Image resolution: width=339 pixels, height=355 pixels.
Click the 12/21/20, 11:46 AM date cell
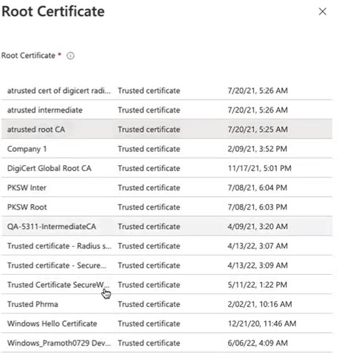[x=262, y=324]
